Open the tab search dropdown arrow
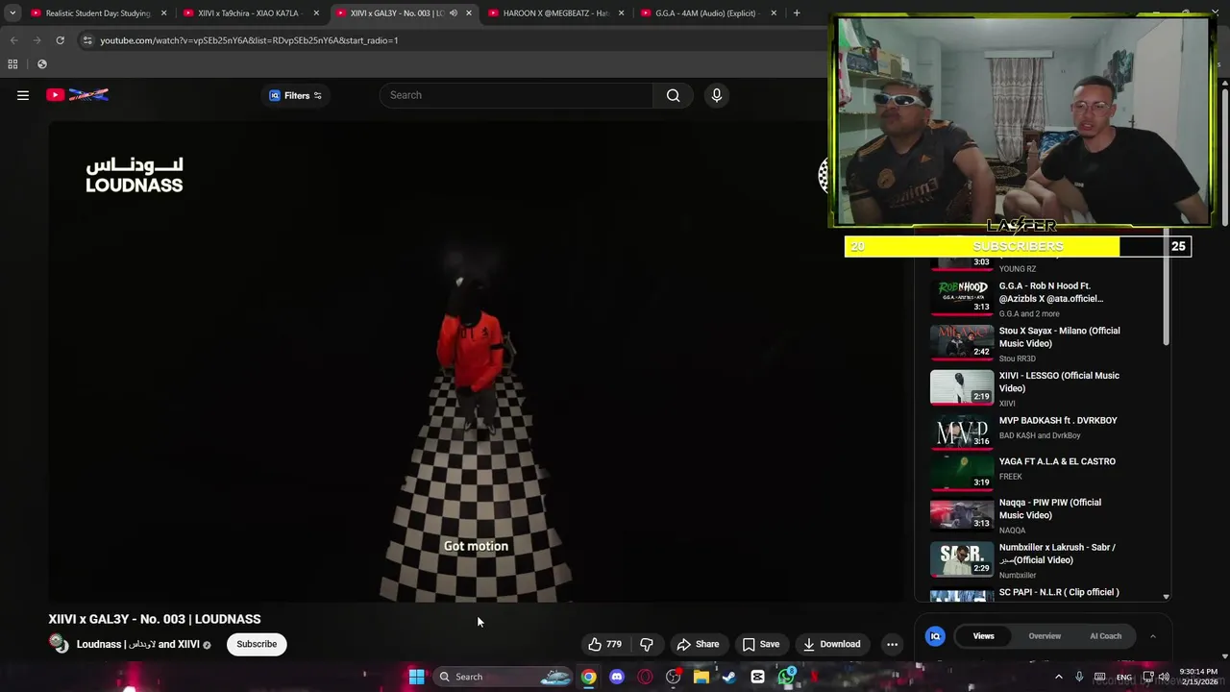Image resolution: width=1230 pixels, height=692 pixels. pos(12,13)
